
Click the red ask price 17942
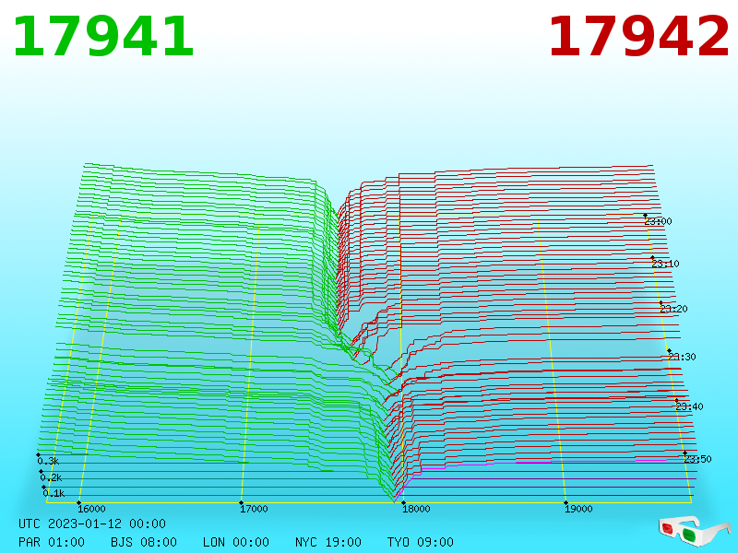[x=638, y=37]
